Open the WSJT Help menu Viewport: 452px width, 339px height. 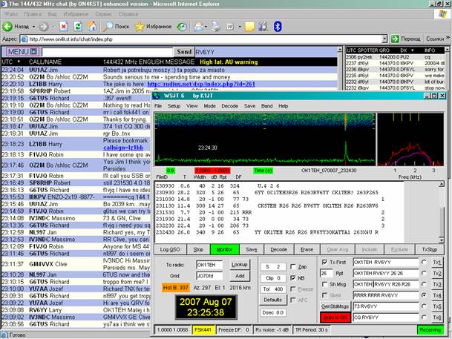[283, 106]
